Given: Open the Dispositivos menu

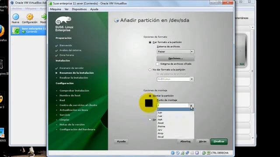Looking at the screenshot, I should (x=79, y=9).
